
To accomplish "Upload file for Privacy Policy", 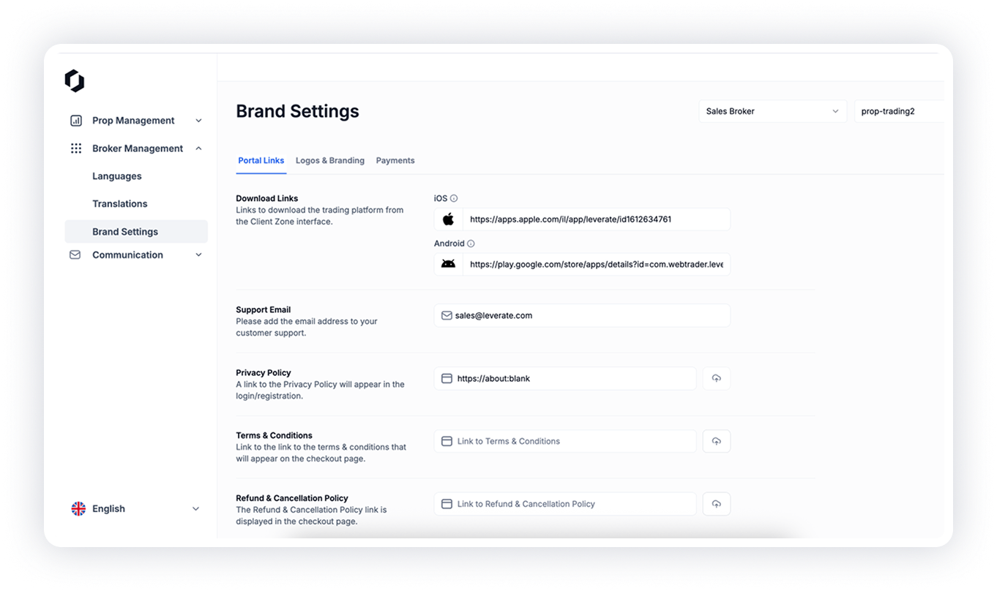I will coord(716,378).
